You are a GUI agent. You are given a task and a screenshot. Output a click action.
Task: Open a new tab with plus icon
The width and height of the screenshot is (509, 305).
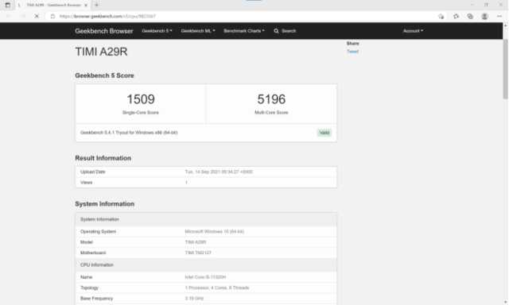click(x=96, y=5)
